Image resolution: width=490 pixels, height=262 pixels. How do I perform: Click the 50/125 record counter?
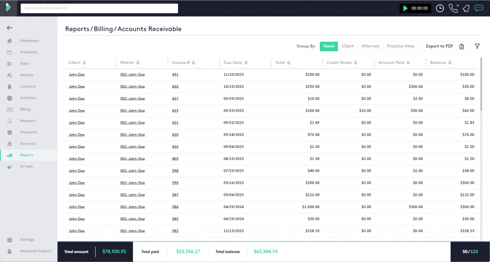pyautogui.click(x=470, y=252)
